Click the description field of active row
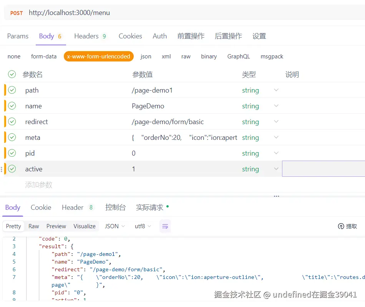Viewport: 365px width, 307px height. tap(324, 169)
